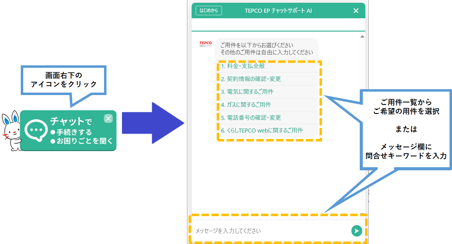Click the お困りごとを聞く text on banner

click(81, 141)
